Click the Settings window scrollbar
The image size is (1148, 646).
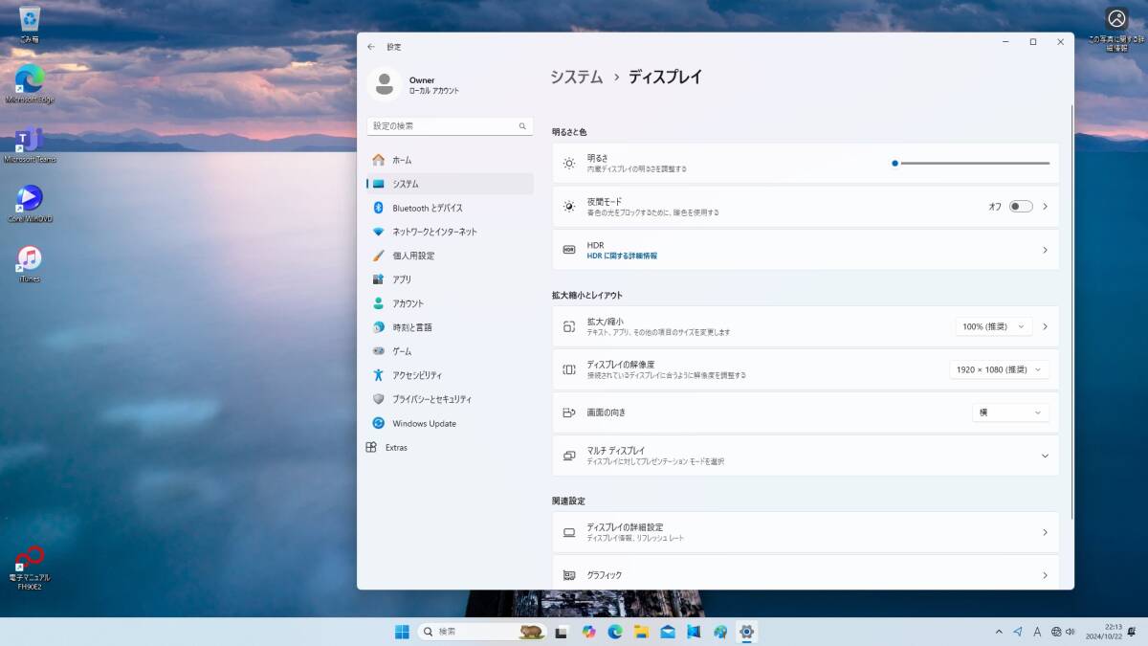pyautogui.click(x=1071, y=311)
